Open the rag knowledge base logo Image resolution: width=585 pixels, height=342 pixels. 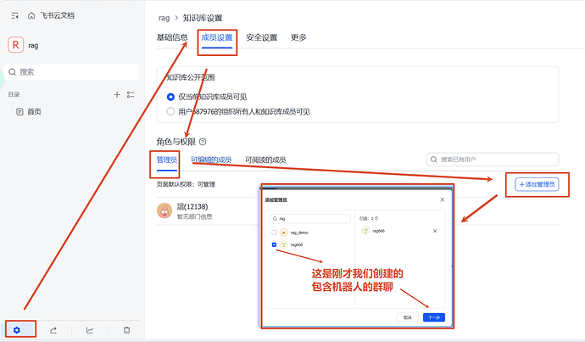click(15, 45)
